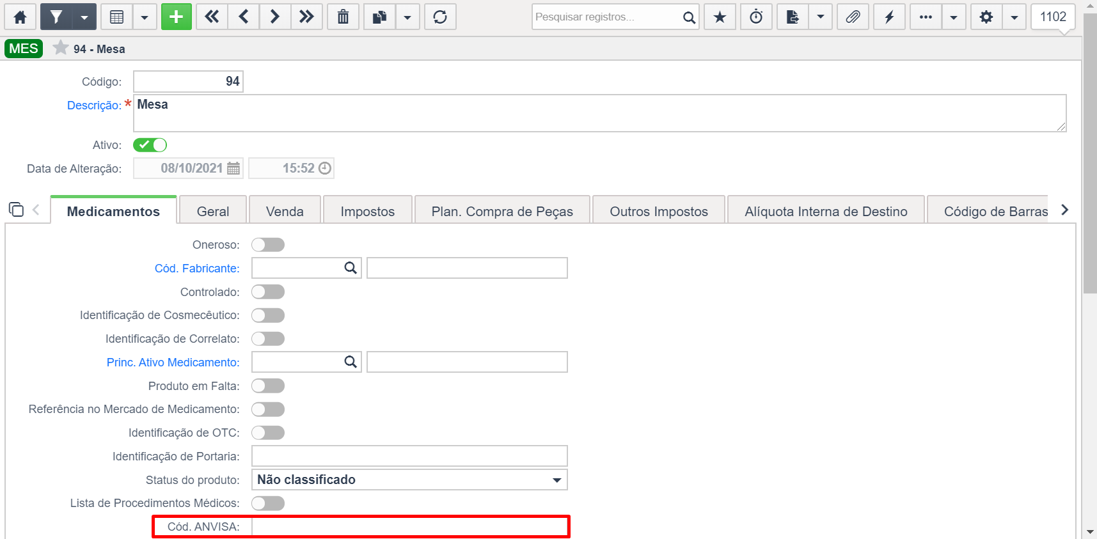
Task: Open the Descrição label link
Action: 94,105
